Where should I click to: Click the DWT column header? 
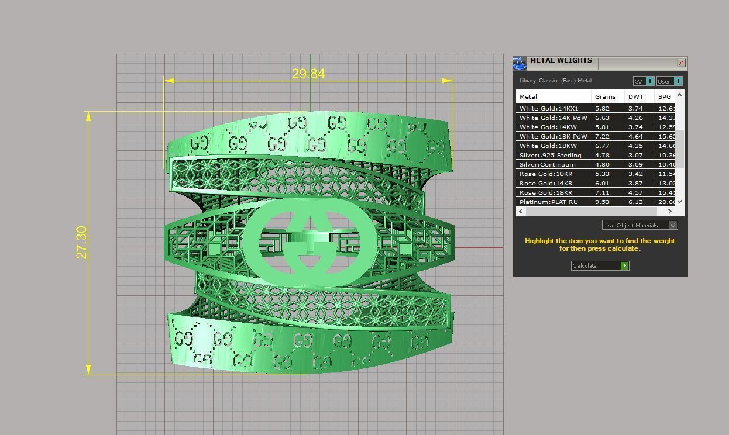(640, 96)
